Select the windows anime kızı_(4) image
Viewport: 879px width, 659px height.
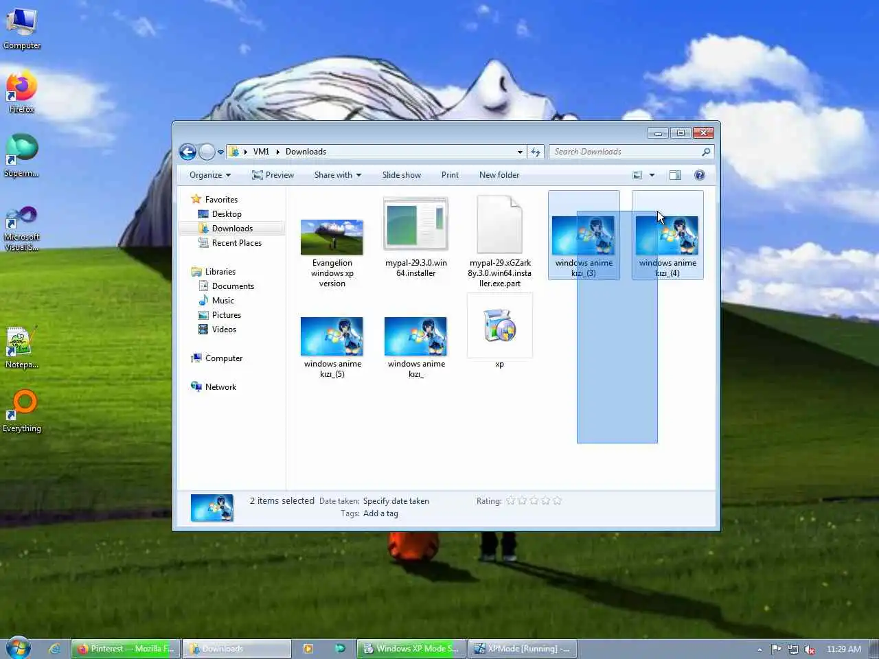tap(667, 235)
